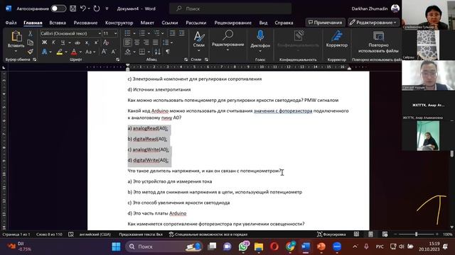Viewport: 455px width, 255px height.
Task: Show paragraph marks pilcrow icon
Action: [168, 52]
